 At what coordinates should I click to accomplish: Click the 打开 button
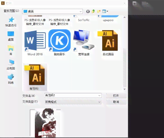point(116,96)
